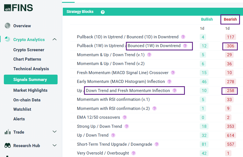
Task: Open the Watchlist sidebar link
Action: (22, 109)
